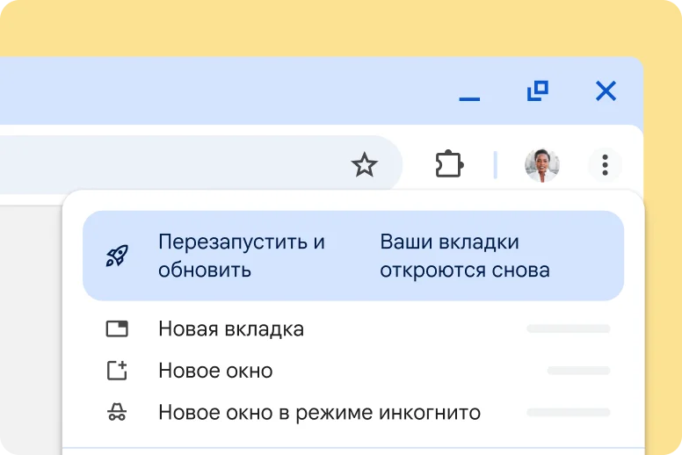Image resolution: width=682 pixels, height=455 pixels.
Task: Click the shortcut placeholder beside "Новое окно"
Action: (578, 371)
